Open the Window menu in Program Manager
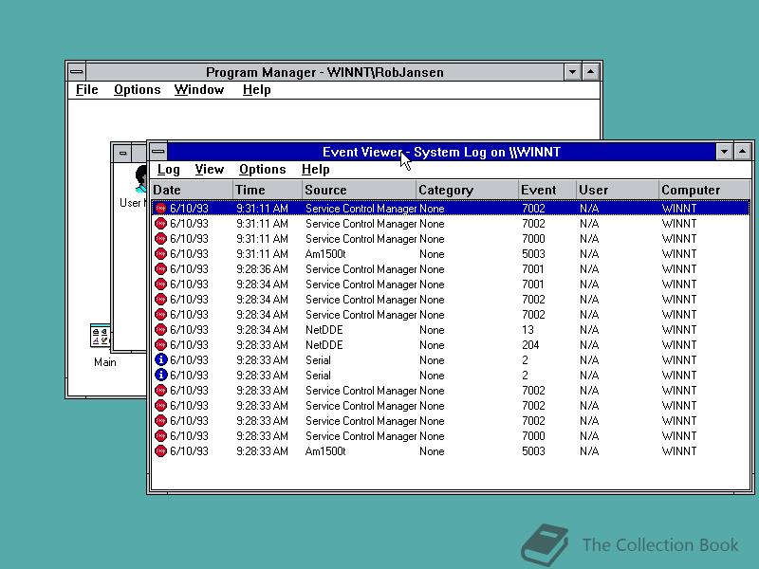The width and height of the screenshot is (759, 569). tap(199, 90)
